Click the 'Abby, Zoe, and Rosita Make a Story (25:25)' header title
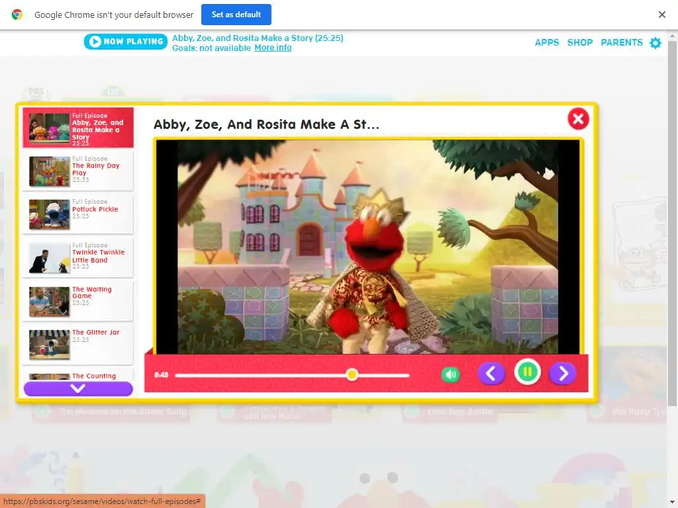Viewport: 678px width, 508px height. point(258,38)
